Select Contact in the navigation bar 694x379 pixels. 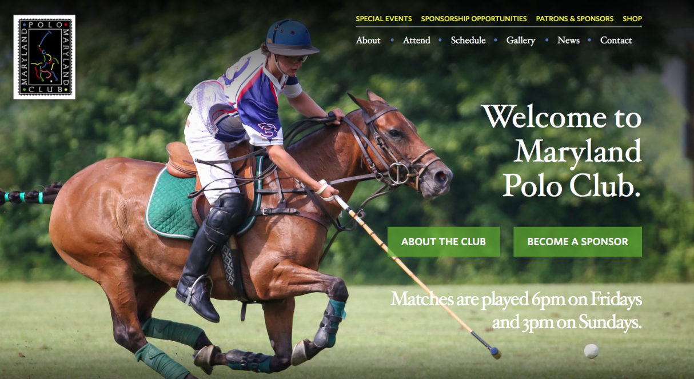(616, 40)
